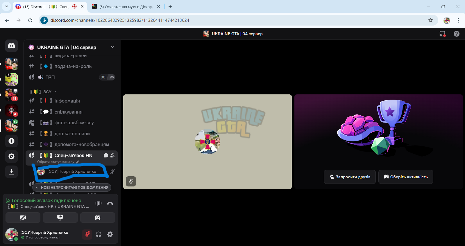Open допомога-новобранцям channel

pos(72,145)
